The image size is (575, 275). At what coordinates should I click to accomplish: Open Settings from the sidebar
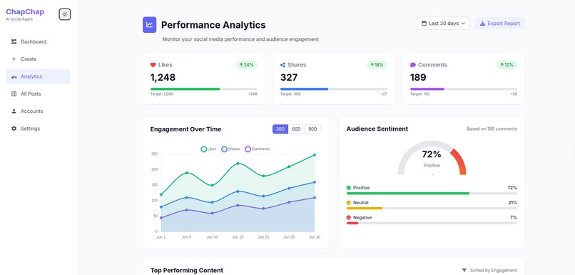38,129
